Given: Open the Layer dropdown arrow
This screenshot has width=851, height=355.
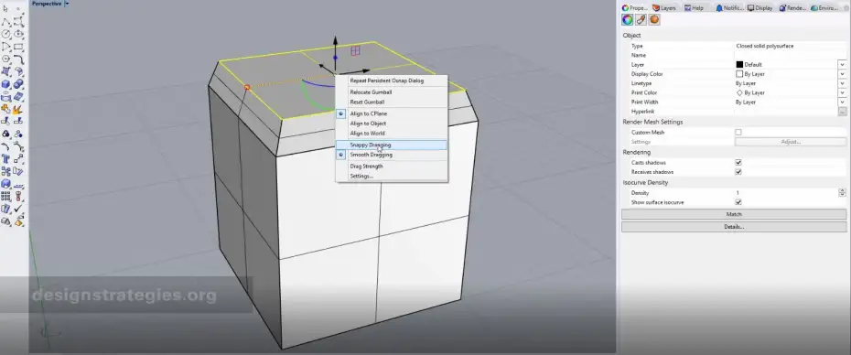Looking at the screenshot, I should click(x=842, y=65).
